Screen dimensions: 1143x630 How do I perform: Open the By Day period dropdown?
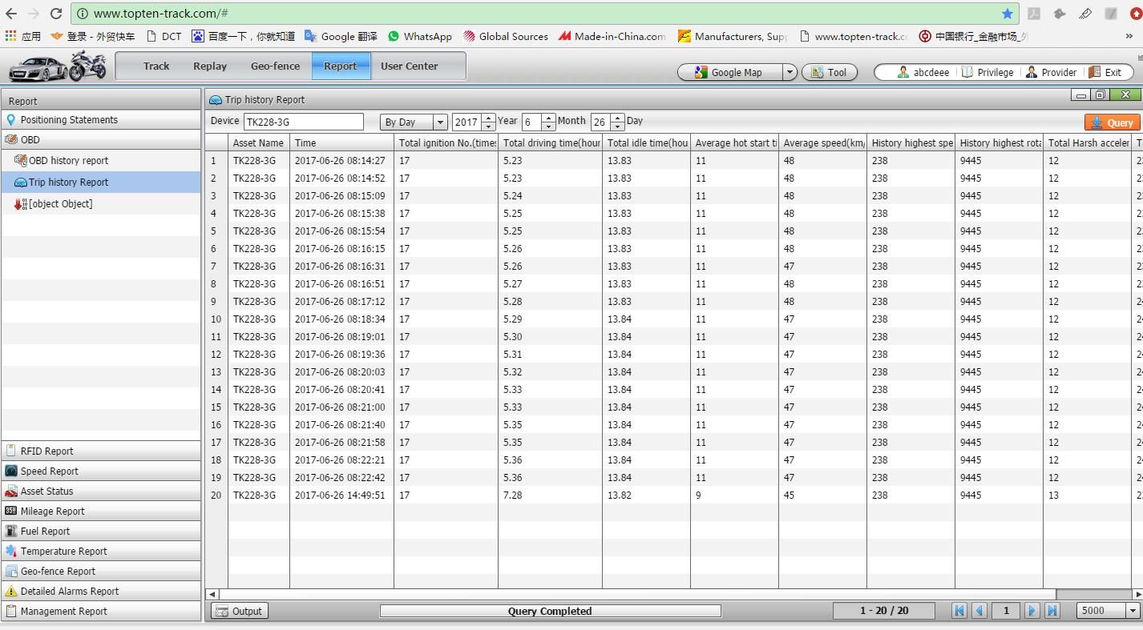pos(440,122)
